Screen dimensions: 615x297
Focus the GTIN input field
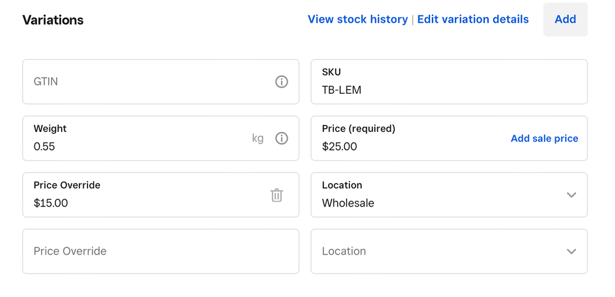pyautogui.click(x=148, y=82)
